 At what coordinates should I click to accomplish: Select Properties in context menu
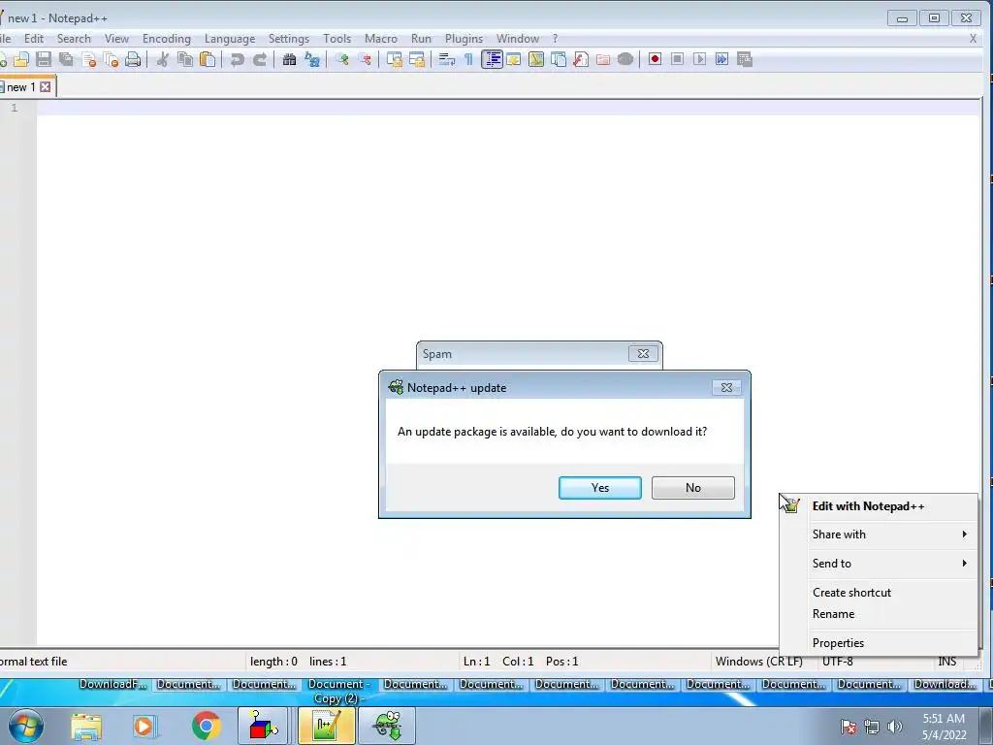[x=879, y=643]
